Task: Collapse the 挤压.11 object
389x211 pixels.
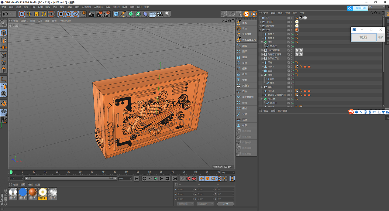Action: pos(262,99)
